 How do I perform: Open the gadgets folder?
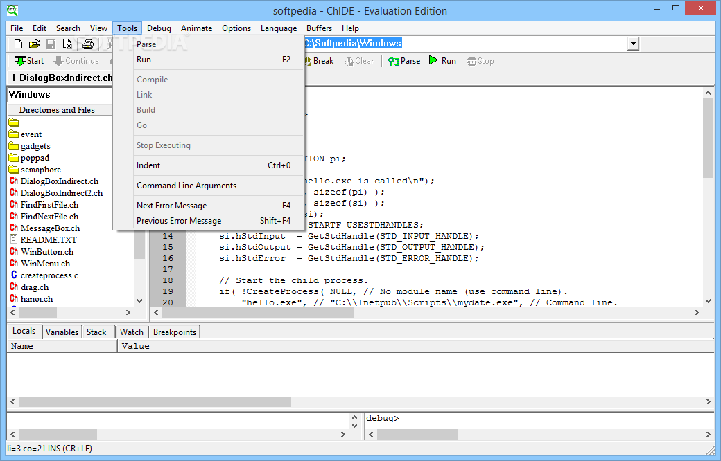(29, 146)
